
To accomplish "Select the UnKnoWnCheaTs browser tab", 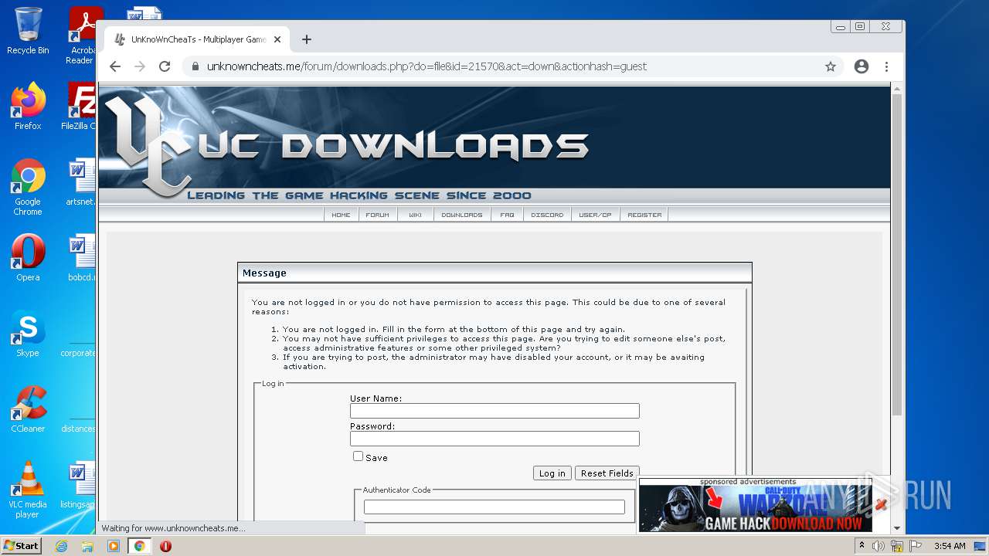I will coord(197,39).
